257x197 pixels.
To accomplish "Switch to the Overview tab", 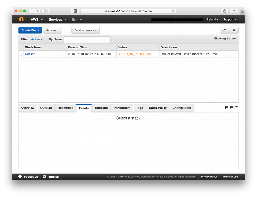I will [28, 108].
